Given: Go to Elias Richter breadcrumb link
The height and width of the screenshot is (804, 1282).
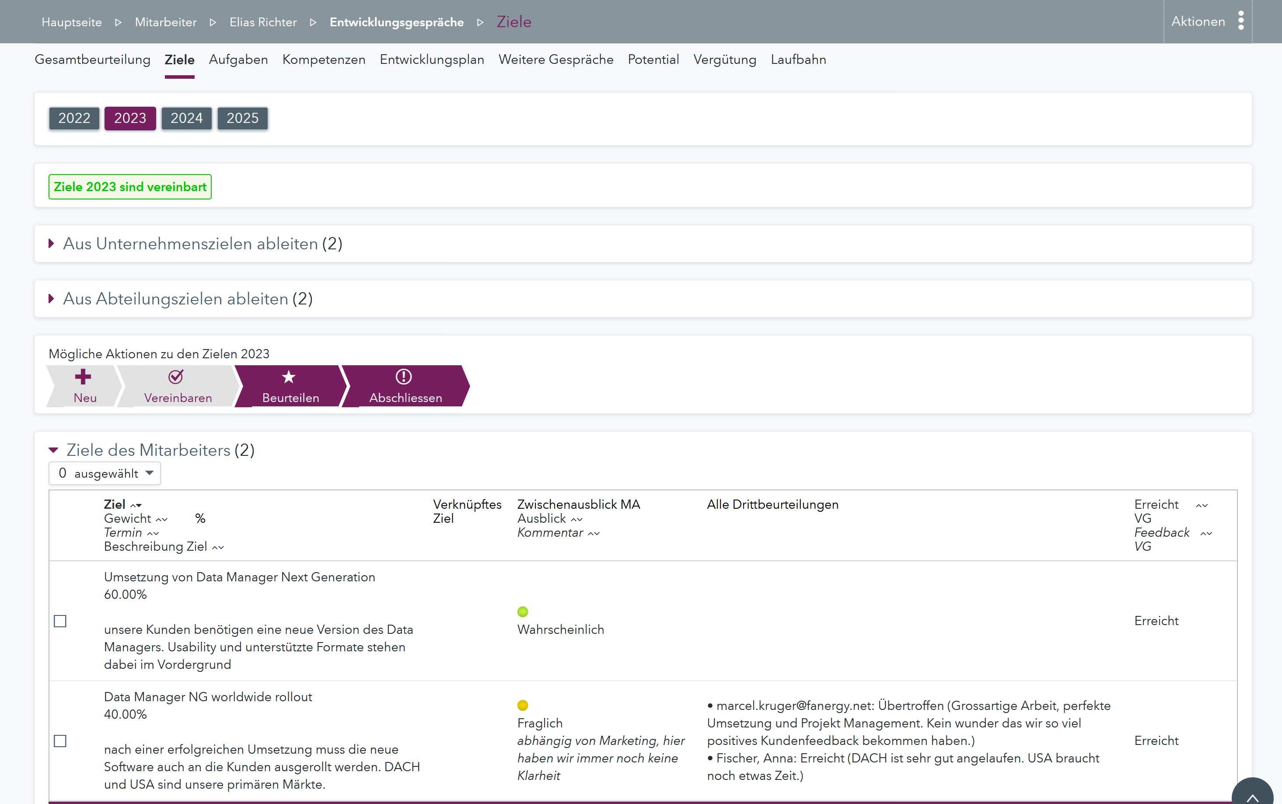Looking at the screenshot, I should click(x=263, y=22).
